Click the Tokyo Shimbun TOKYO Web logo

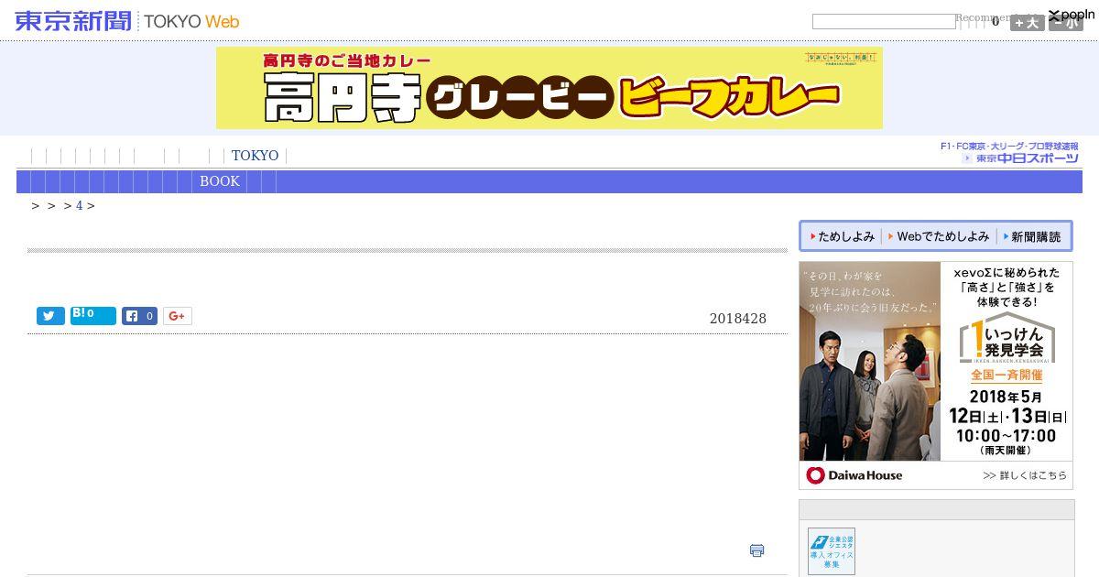(x=127, y=21)
